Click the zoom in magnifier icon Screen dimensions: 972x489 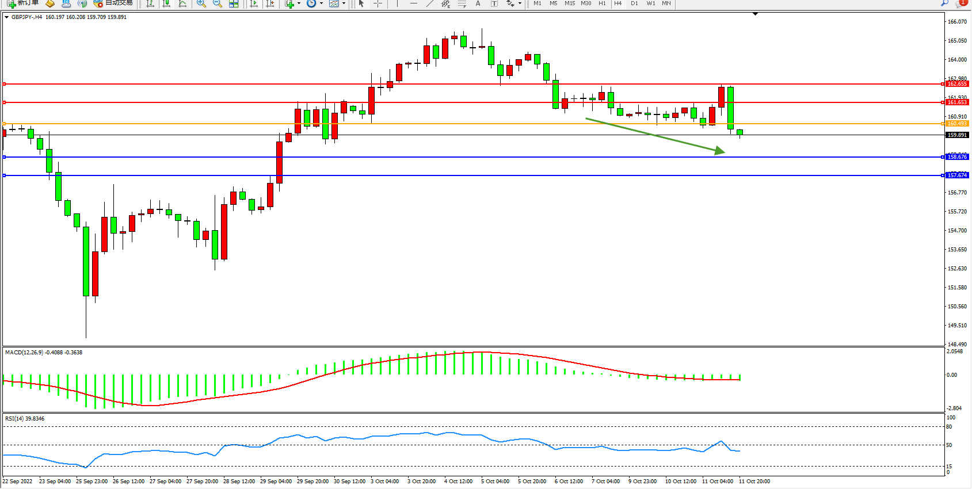tap(201, 3)
